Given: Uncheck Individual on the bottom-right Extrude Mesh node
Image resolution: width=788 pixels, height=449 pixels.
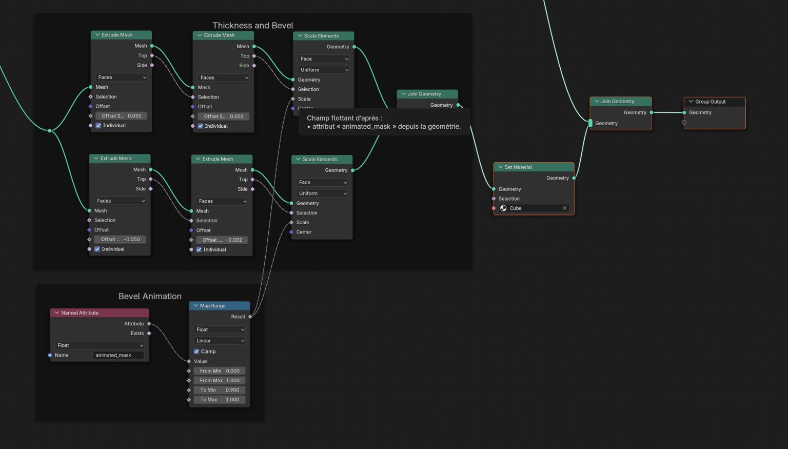Looking at the screenshot, I should 199,250.
